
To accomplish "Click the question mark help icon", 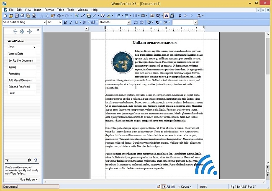I will point(36,160).
